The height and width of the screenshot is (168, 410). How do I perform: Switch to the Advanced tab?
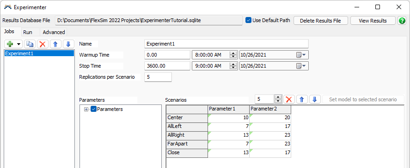pos(54,32)
